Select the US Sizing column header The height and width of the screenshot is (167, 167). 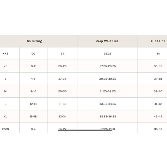[35, 41]
